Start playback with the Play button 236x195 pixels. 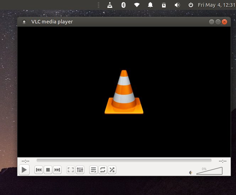(24, 170)
